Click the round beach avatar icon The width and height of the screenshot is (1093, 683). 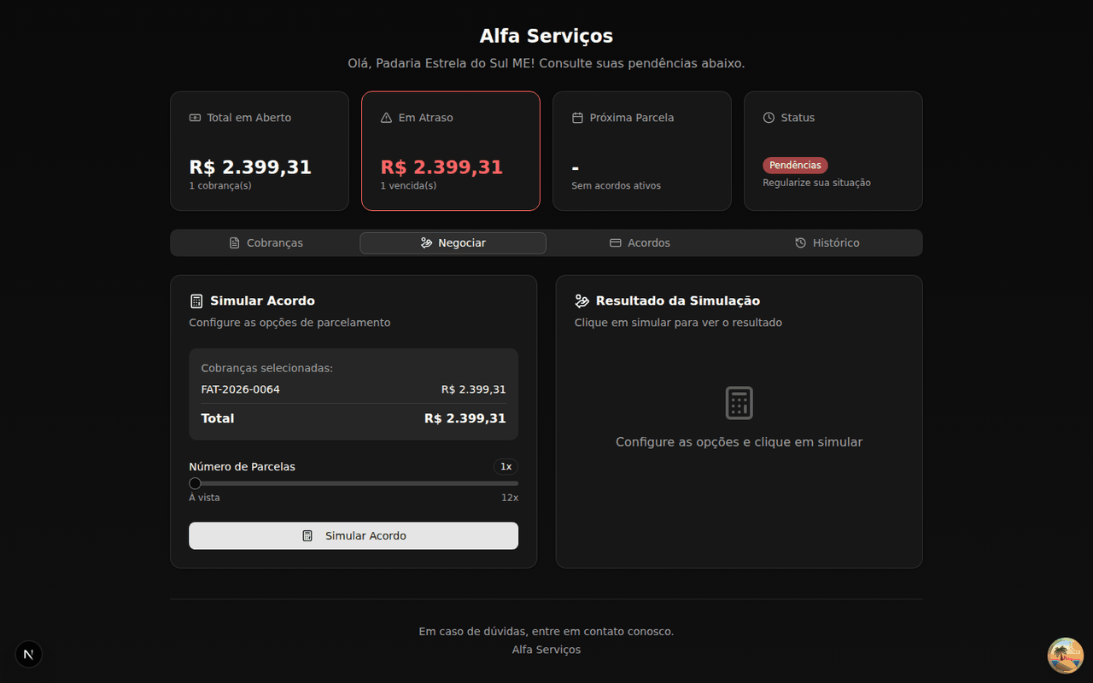1065,655
